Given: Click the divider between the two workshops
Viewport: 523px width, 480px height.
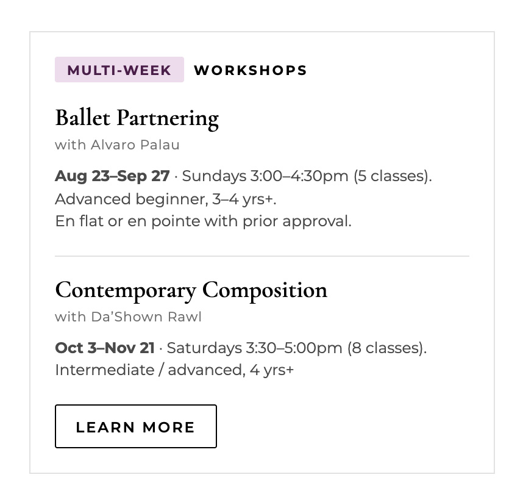Looking at the screenshot, I should pyautogui.click(x=262, y=256).
